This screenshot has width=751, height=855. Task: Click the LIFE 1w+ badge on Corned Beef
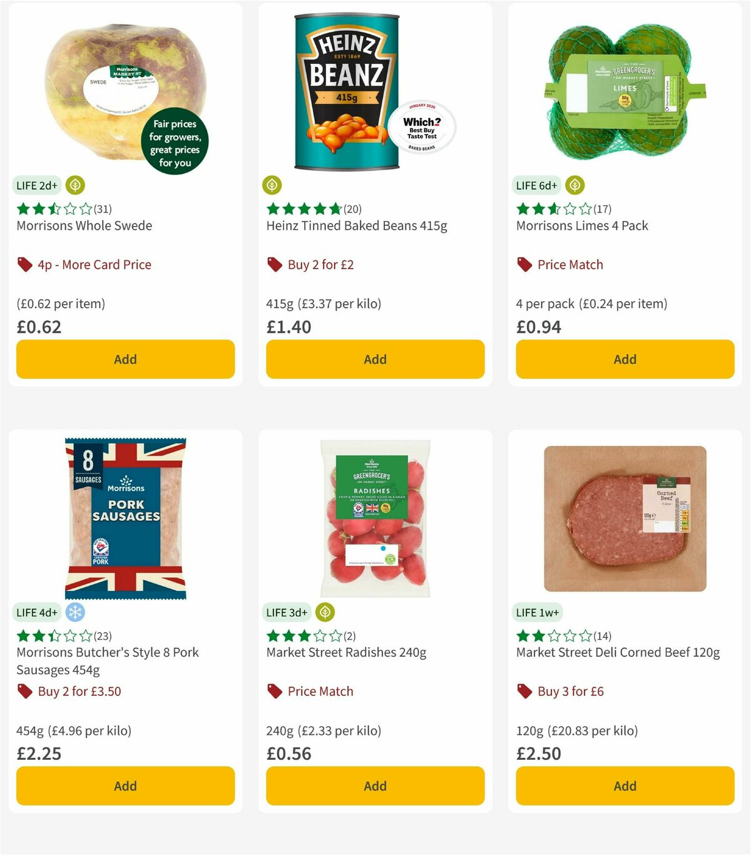[x=537, y=612]
